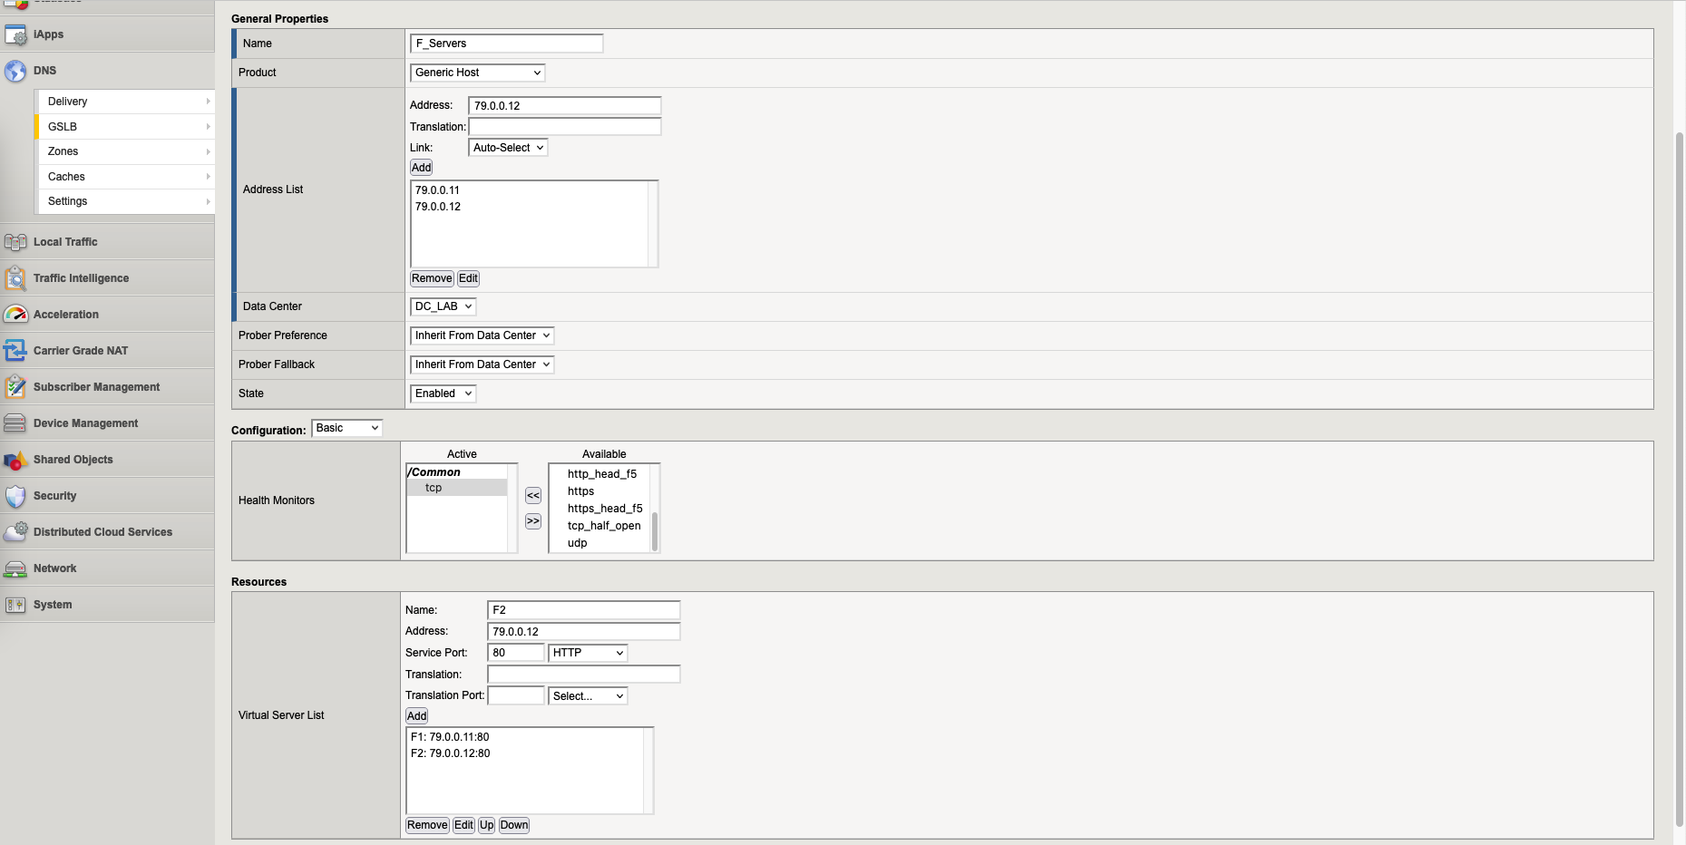Open Security shield icon in sidebar
This screenshot has height=845, width=1686.
15,496
